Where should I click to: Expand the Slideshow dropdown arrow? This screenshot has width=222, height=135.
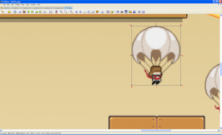[x=100, y=12]
